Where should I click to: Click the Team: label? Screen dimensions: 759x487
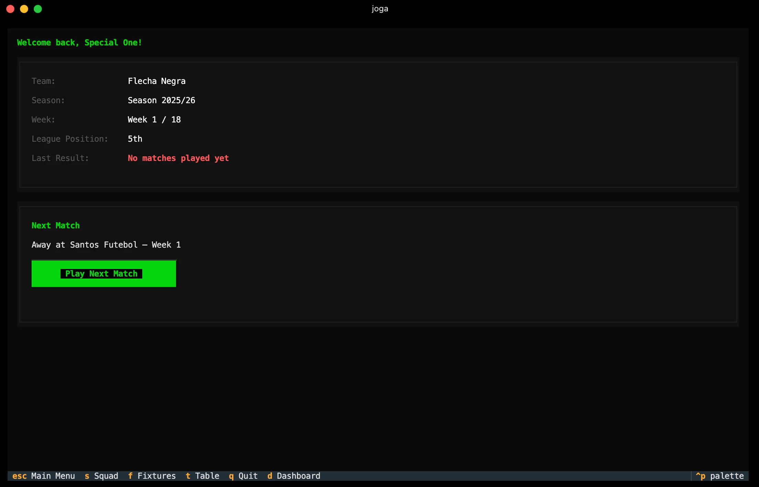(x=43, y=81)
